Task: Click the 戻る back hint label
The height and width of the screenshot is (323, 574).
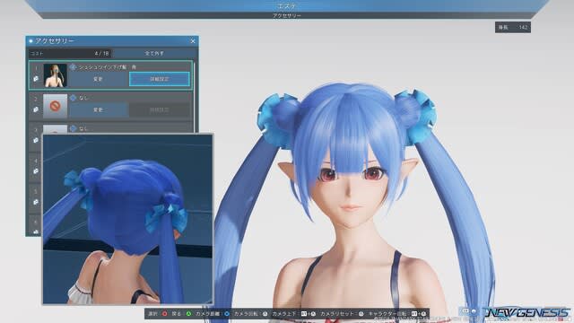Action: [x=177, y=314]
